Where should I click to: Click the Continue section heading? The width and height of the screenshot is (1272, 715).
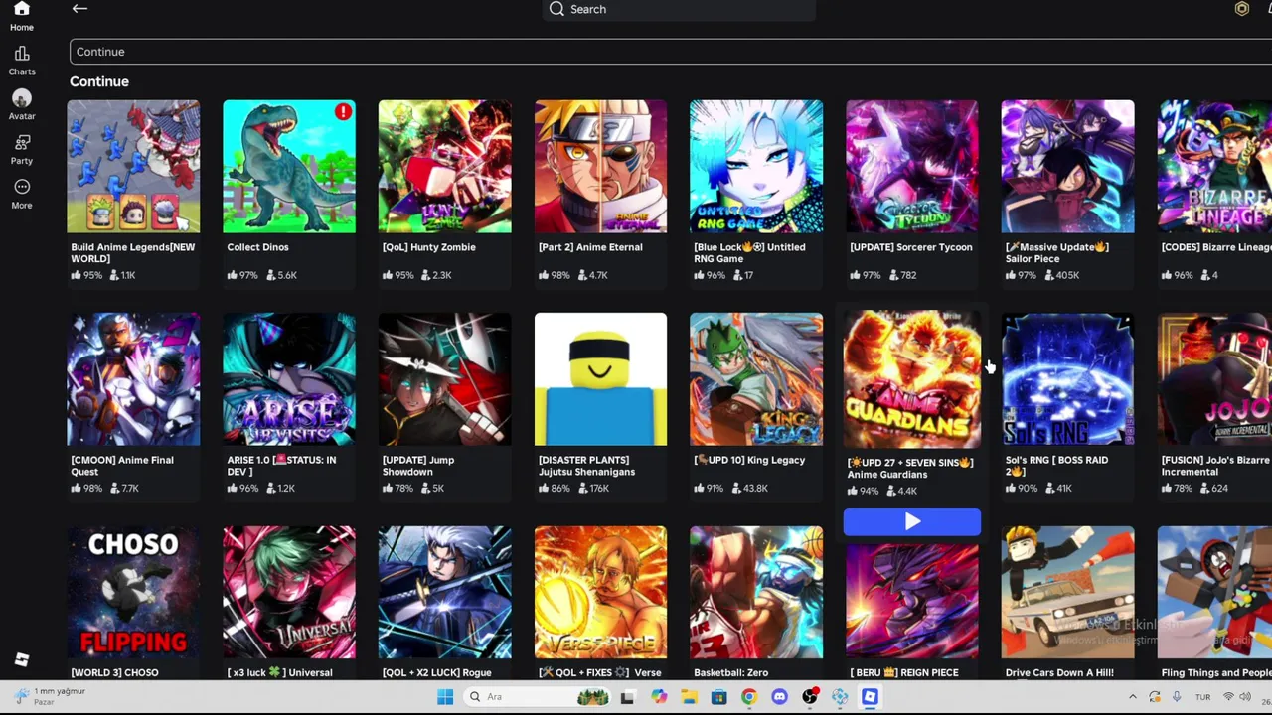(99, 81)
